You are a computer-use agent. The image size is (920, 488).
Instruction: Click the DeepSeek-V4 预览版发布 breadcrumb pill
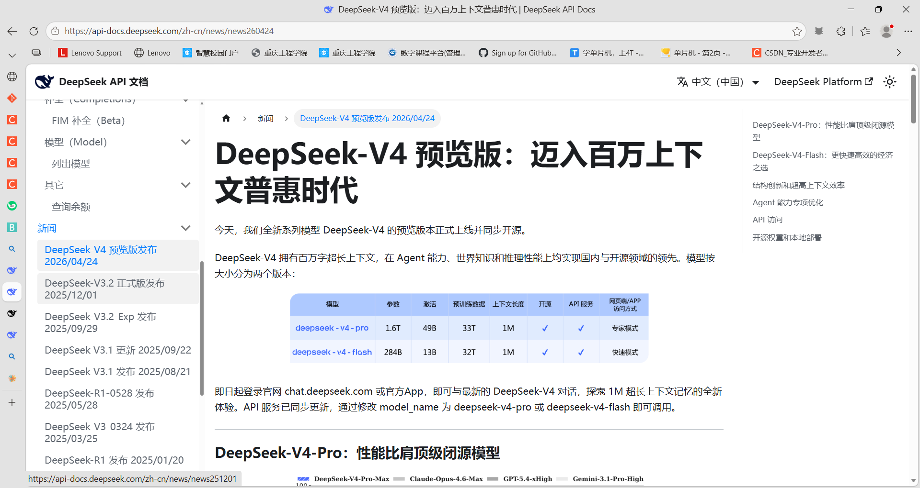pyautogui.click(x=367, y=118)
